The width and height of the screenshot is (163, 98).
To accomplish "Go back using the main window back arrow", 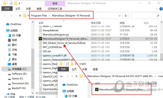I will tap(5, 16).
